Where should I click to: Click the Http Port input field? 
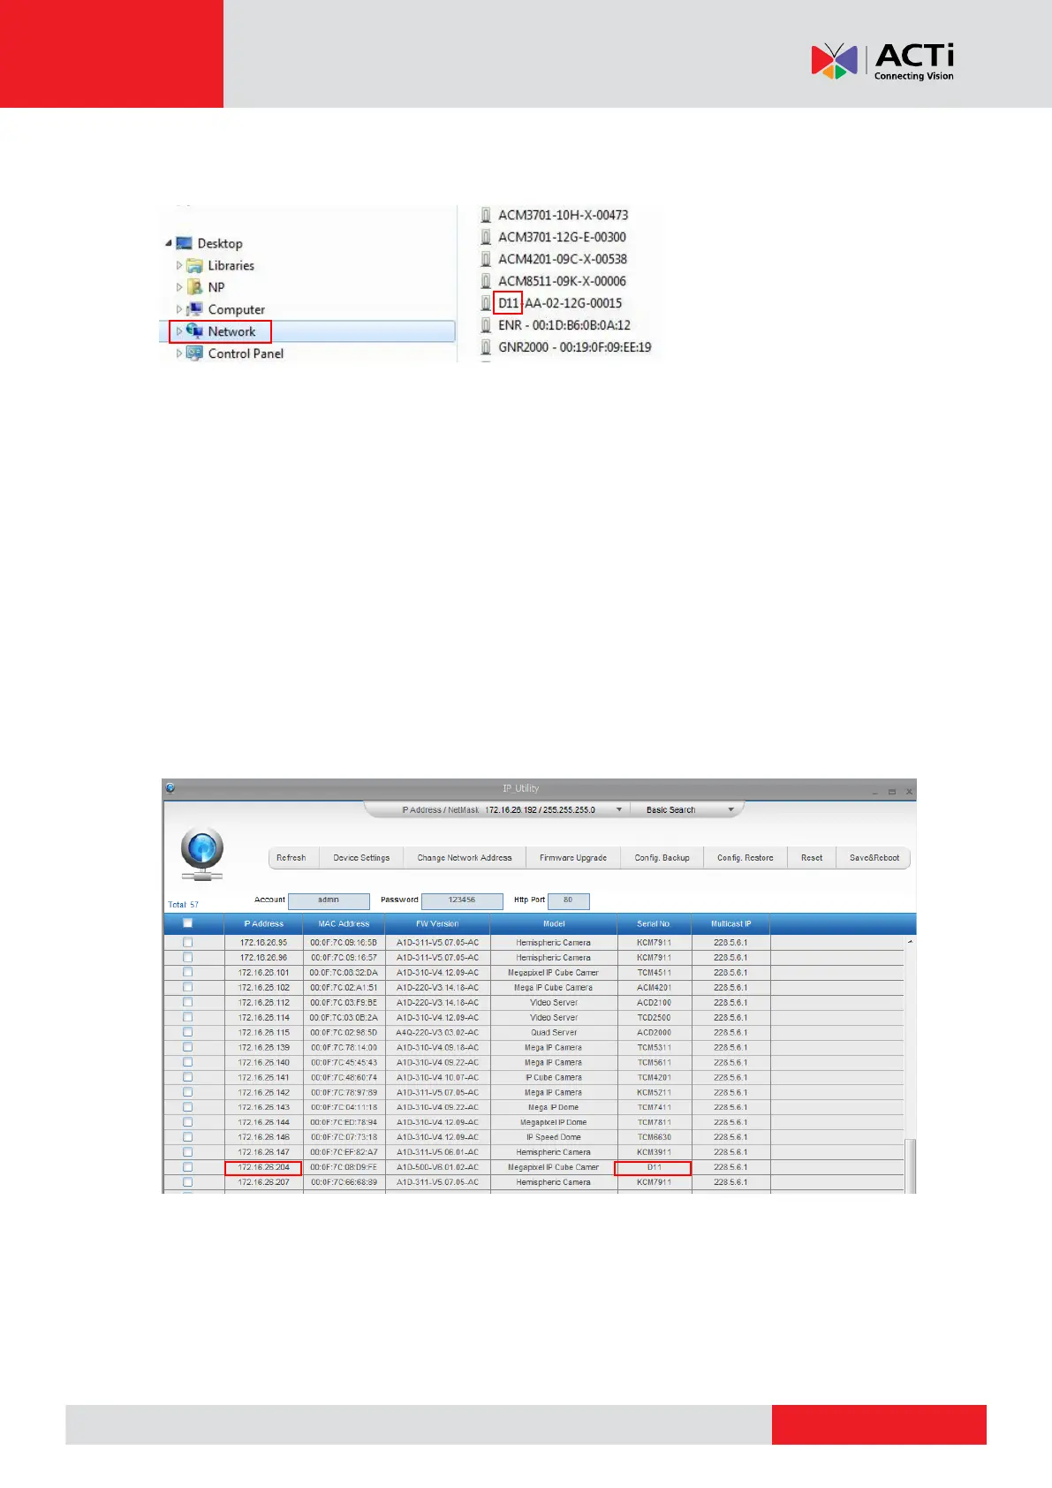(568, 900)
